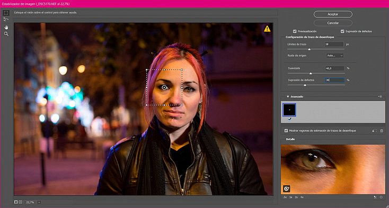Add suggested blur trace region icon
Screen dimensions: 389x208
[x=374, y=131]
